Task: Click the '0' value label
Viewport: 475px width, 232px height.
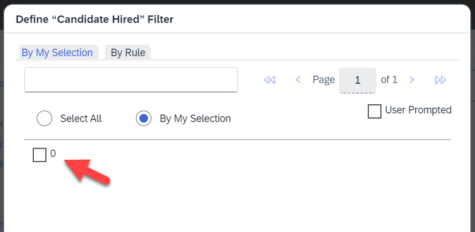Action: click(x=53, y=154)
